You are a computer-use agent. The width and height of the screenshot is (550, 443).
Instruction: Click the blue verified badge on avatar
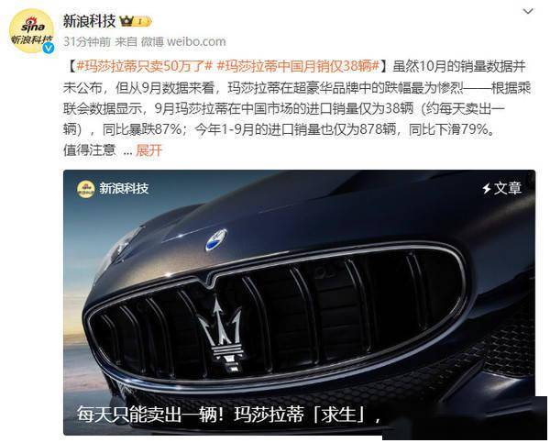coord(48,48)
